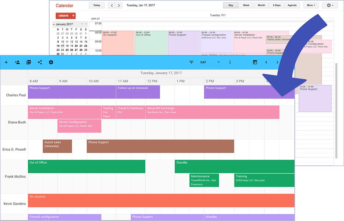The image size is (344, 221).
Task: Switch to the Week view tab
Action: point(246,5)
